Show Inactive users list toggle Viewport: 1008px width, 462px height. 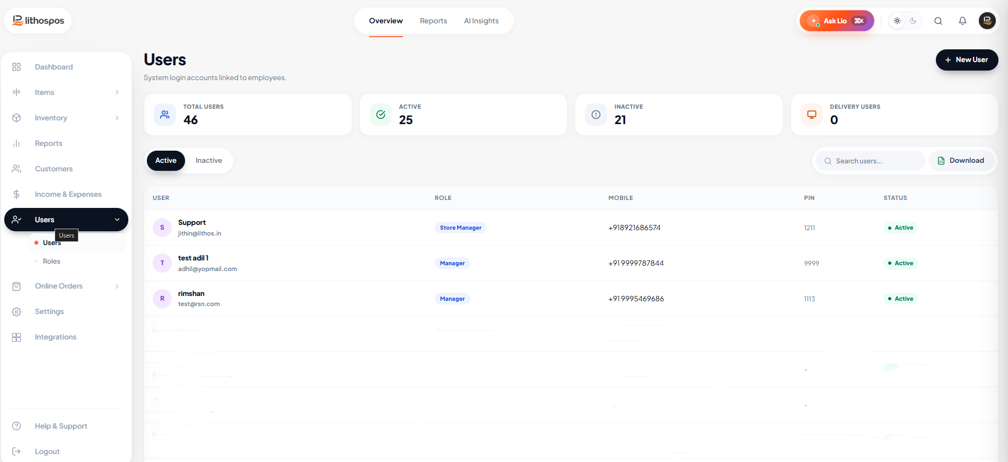(x=209, y=161)
